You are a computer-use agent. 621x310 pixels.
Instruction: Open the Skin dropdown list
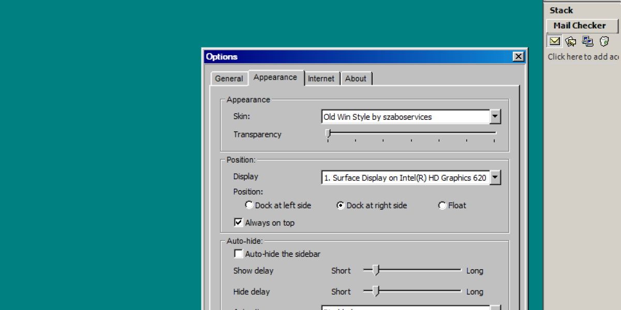(495, 116)
